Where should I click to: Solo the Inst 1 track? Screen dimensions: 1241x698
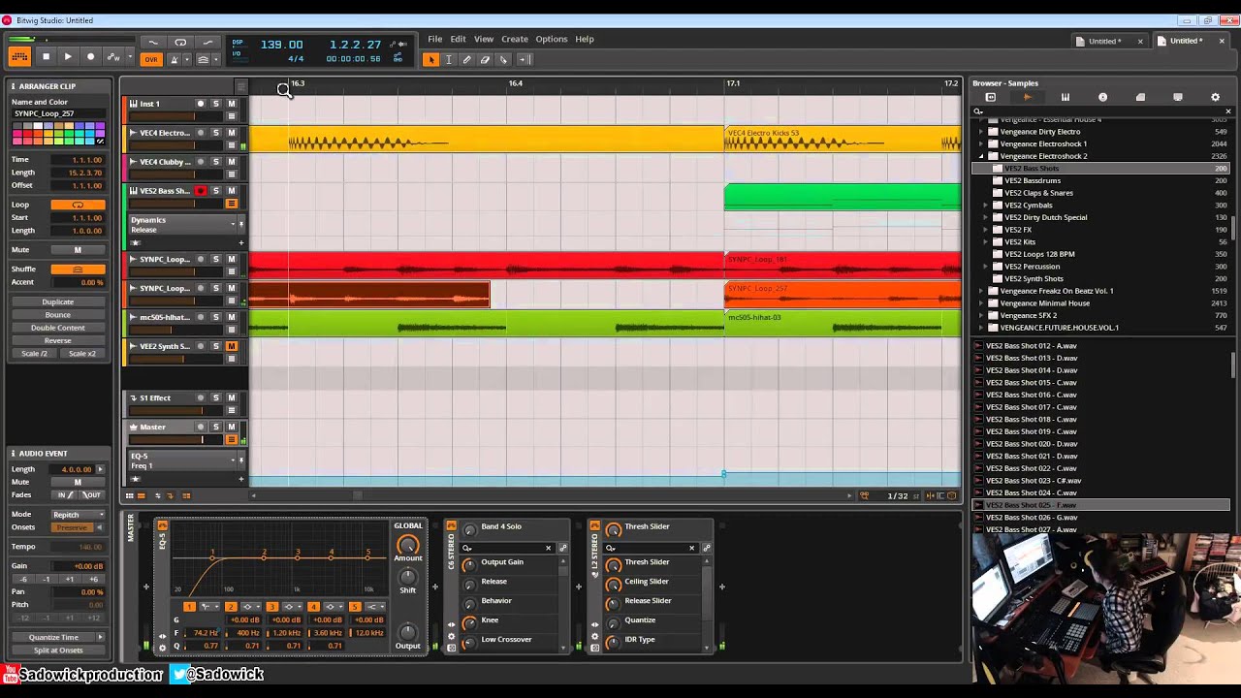click(x=216, y=104)
